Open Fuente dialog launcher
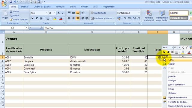The height and width of the screenshot is (108, 192). [x=64, y=23]
